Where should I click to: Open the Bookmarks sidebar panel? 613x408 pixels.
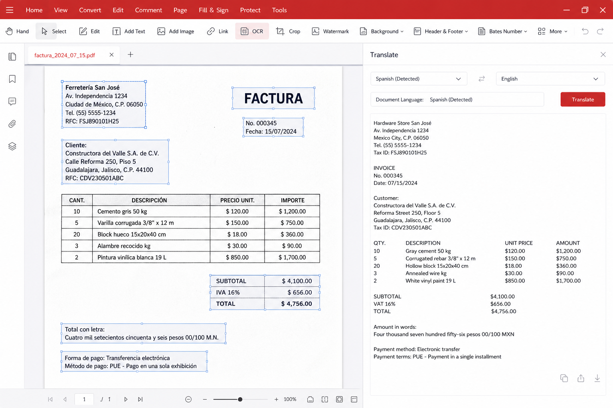tap(12, 79)
